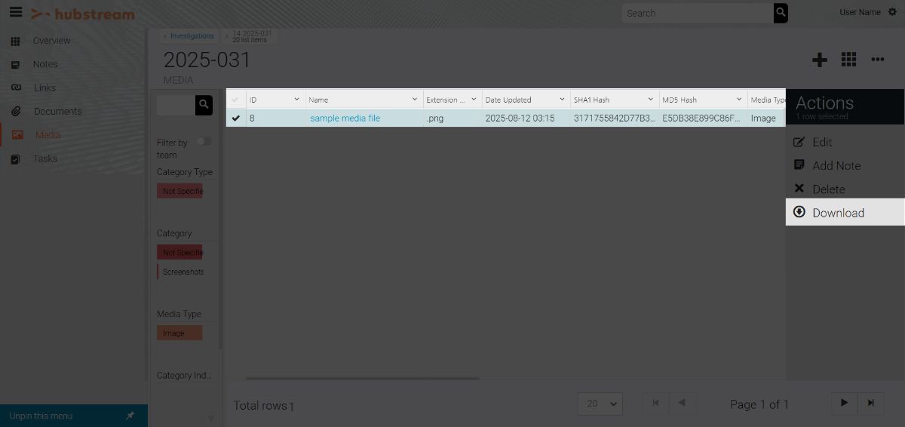Click the Download action icon

click(799, 213)
